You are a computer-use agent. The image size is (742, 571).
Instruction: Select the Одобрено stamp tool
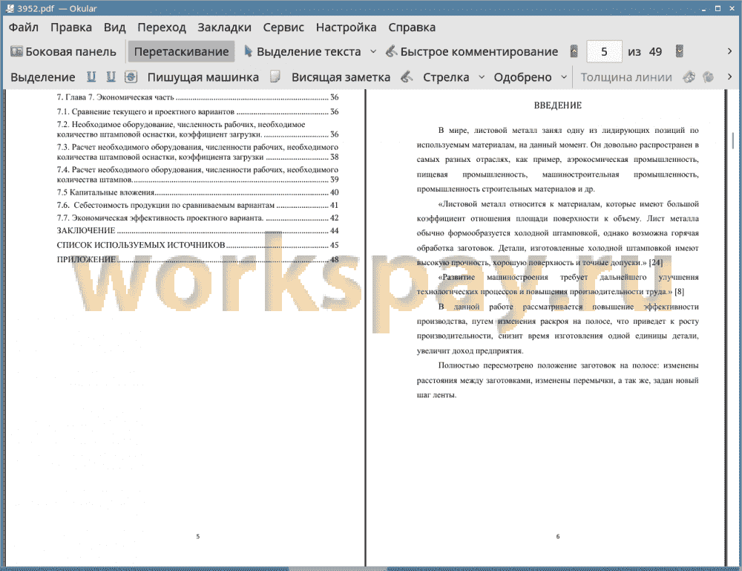coord(522,77)
